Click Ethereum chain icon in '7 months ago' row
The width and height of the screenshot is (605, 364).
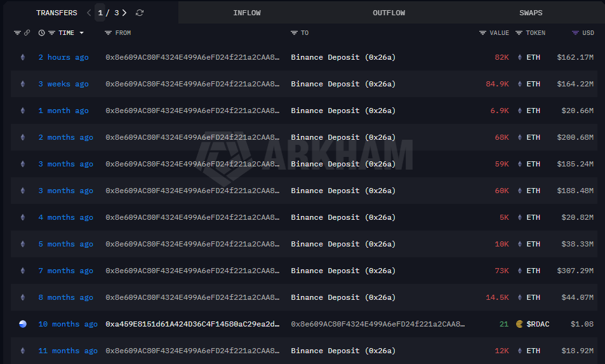tap(23, 271)
